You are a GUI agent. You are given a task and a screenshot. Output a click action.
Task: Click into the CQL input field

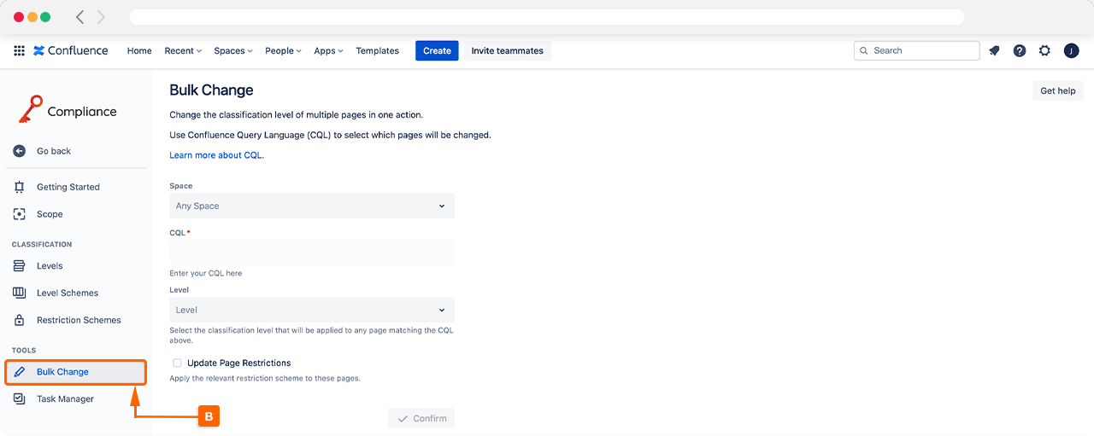[312, 253]
